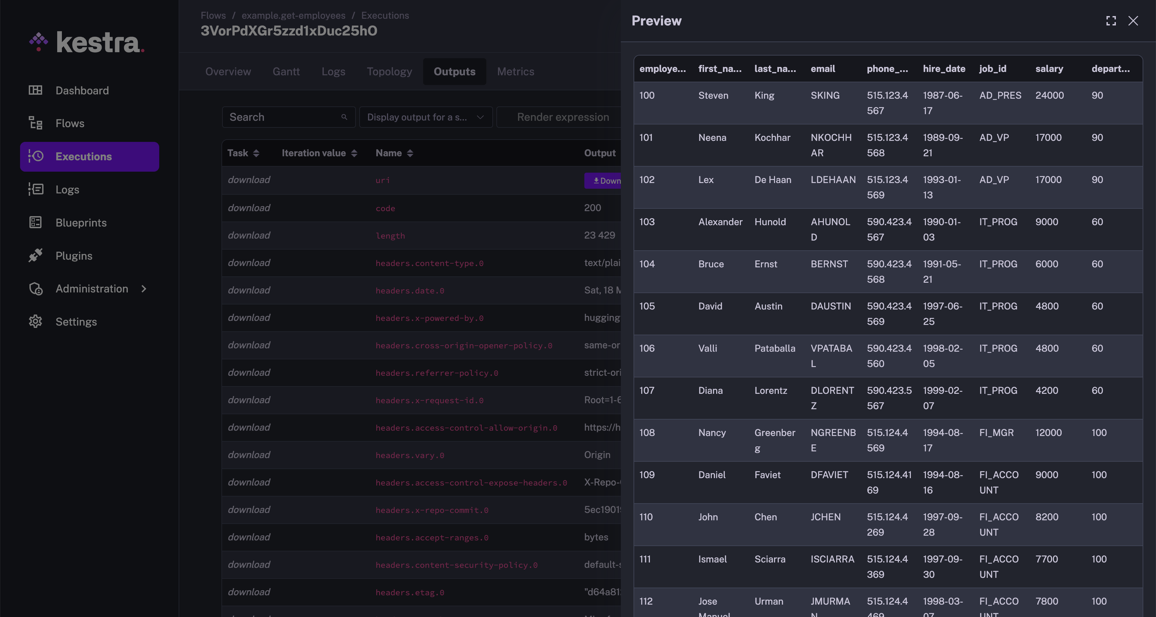The width and height of the screenshot is (1156, 617).
Task: Click the execution ID title 3VorPdXGr5zzd1xDuc25hO
Action: pos(289,30)
